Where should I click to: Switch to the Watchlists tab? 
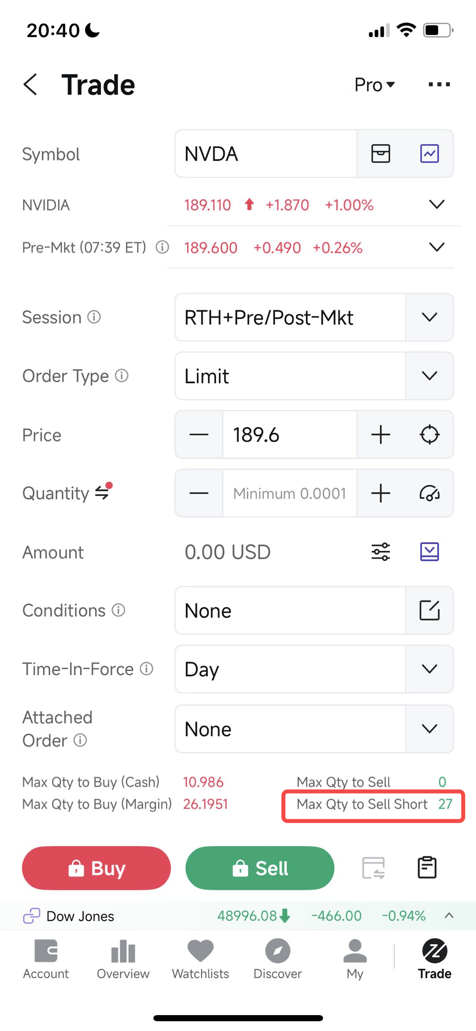click(x=201, y=959)
